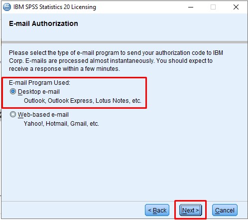Click the Next > button
Viewport: 248px width, 220px height.
(191, 210)
